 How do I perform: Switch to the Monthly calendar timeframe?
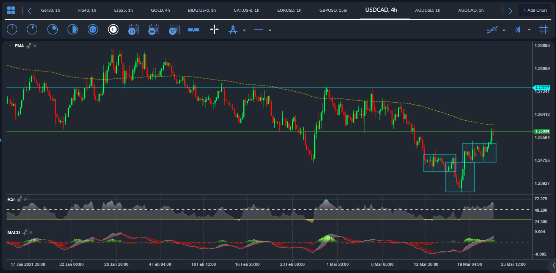174,30
